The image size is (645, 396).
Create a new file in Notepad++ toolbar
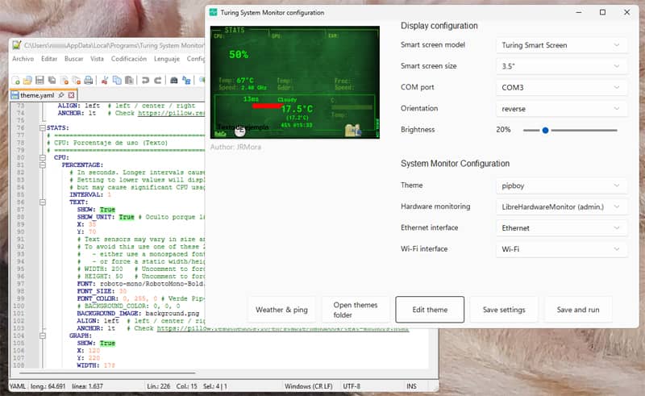tap(16, 81)
